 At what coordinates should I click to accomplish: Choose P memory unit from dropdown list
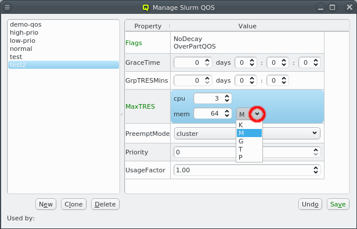(249, 157)
